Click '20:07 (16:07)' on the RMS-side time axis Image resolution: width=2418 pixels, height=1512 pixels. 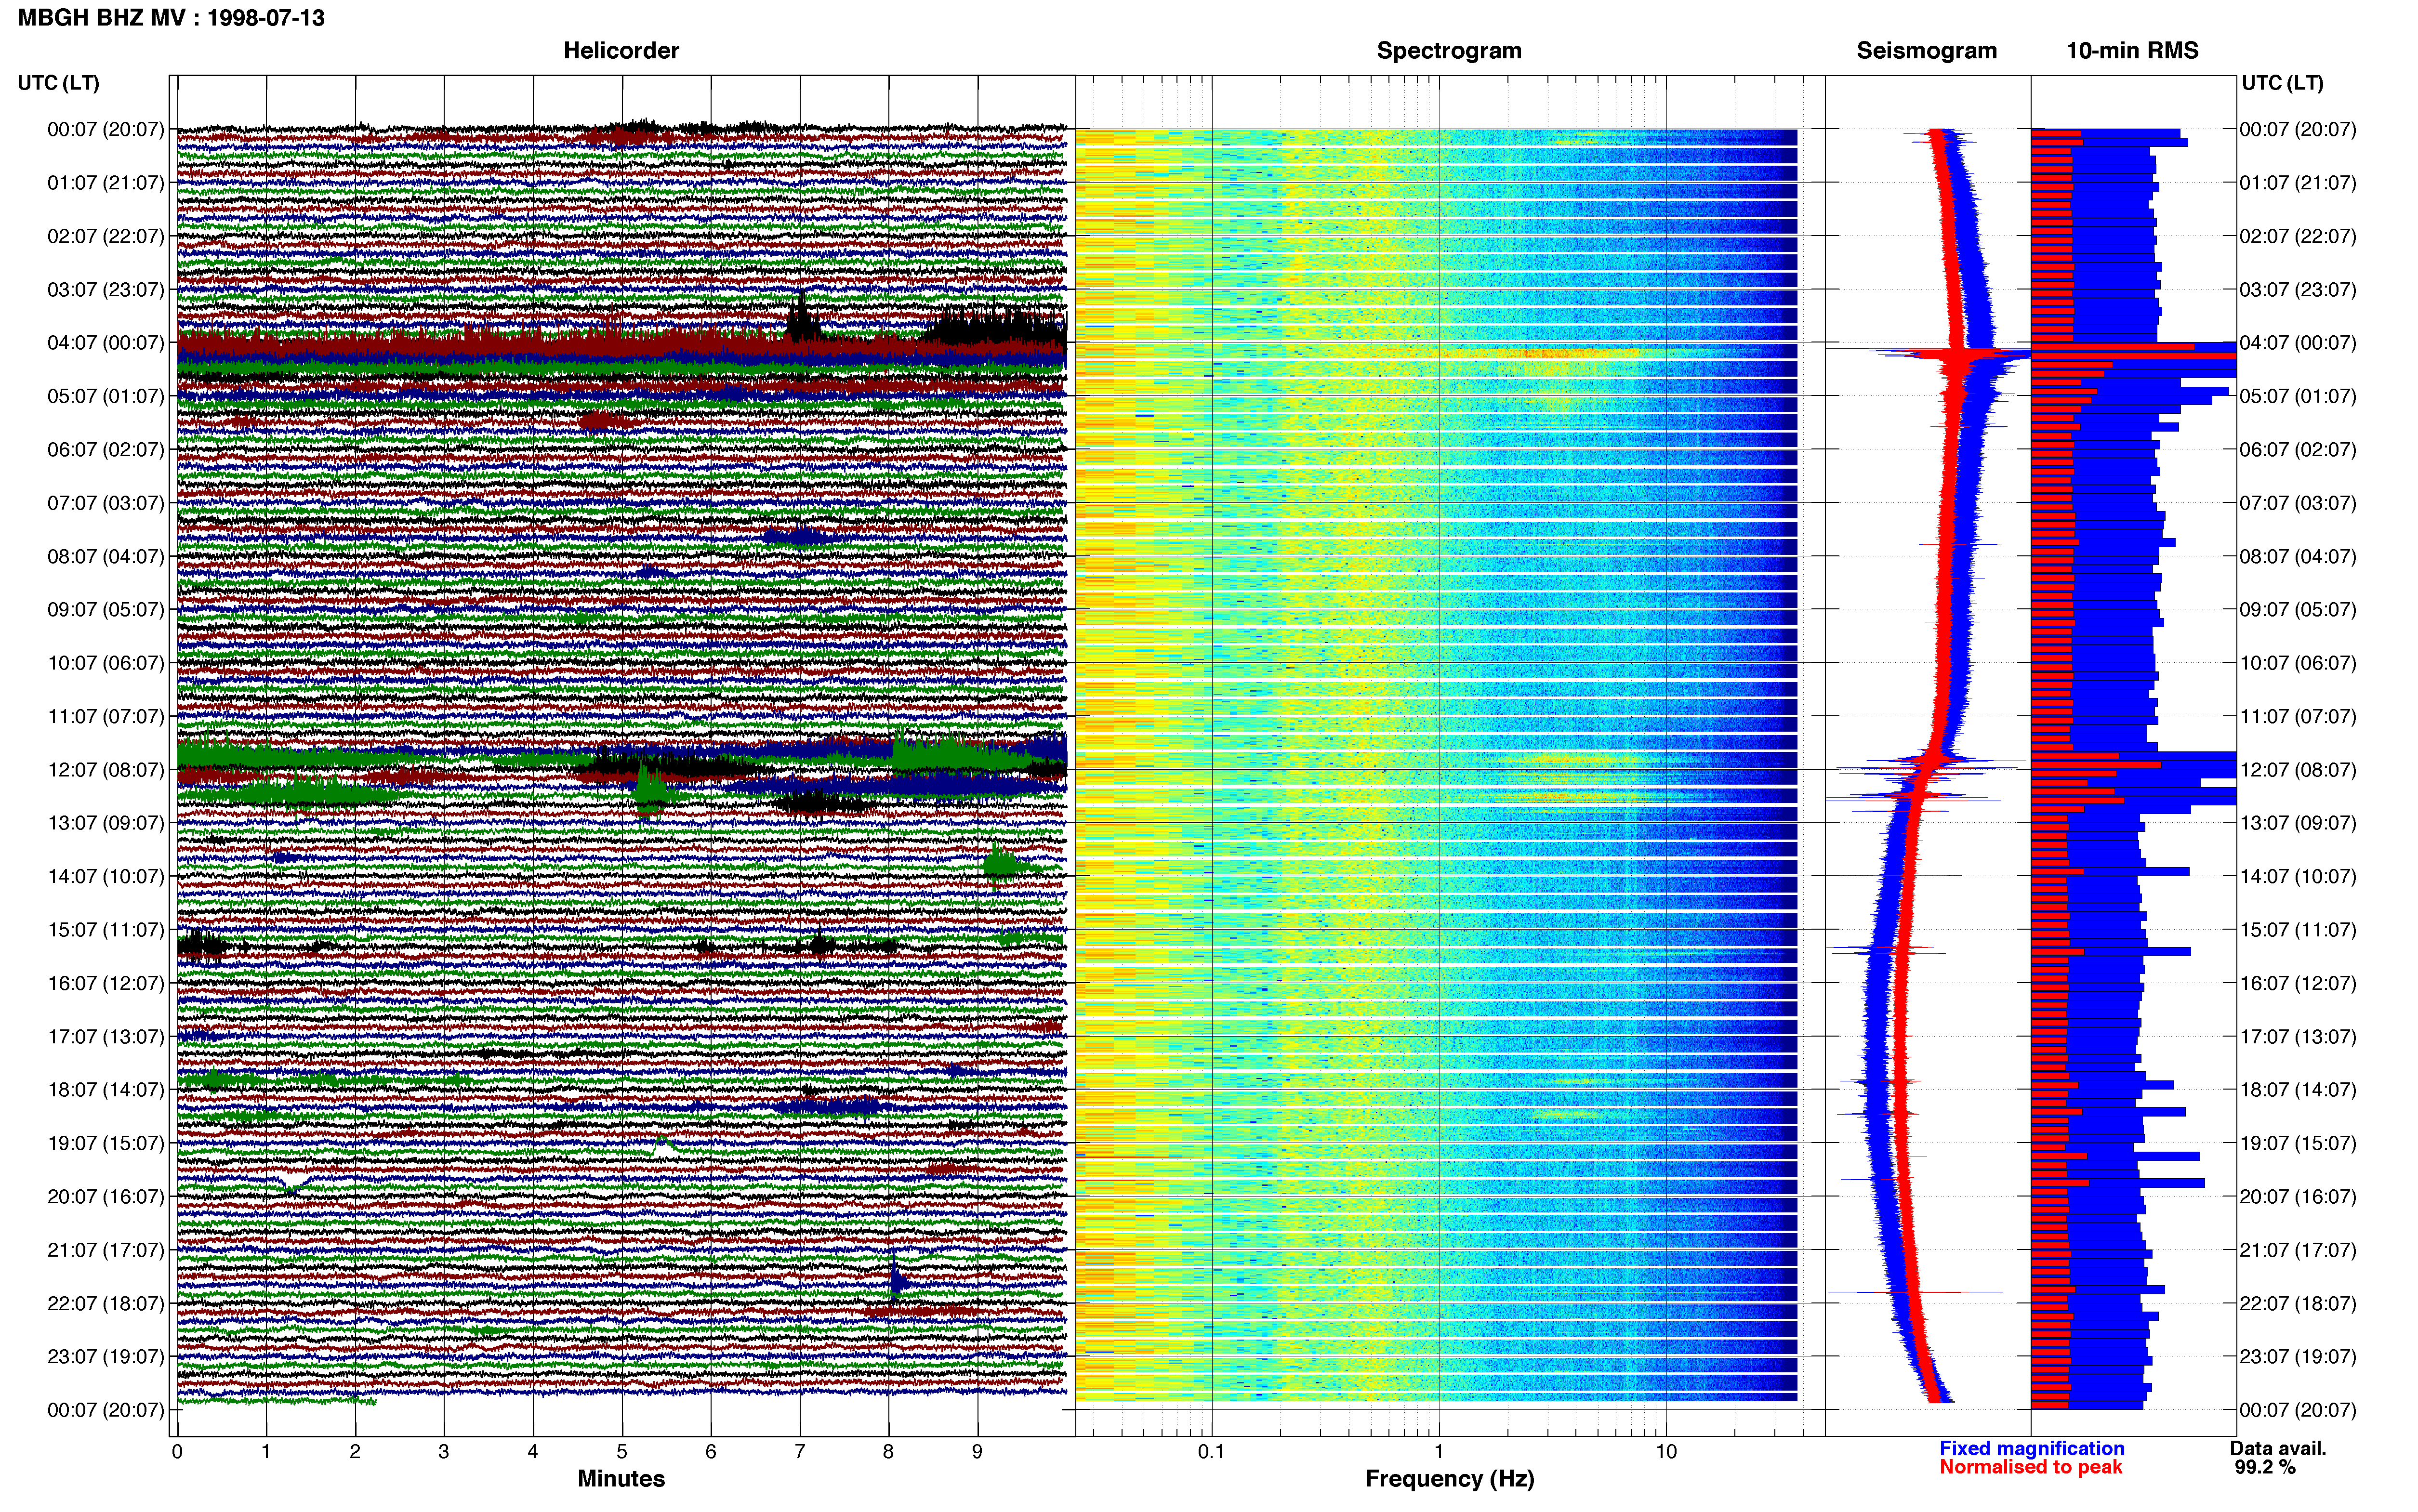tap(2298, 1197)
